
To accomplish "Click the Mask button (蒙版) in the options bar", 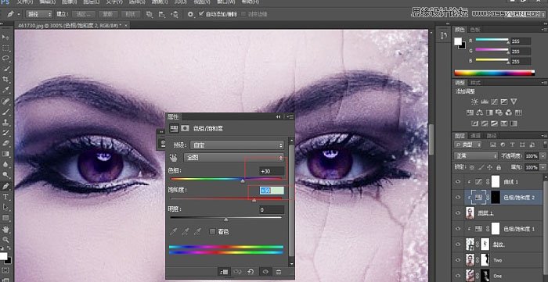I will [x=108, y=14].
